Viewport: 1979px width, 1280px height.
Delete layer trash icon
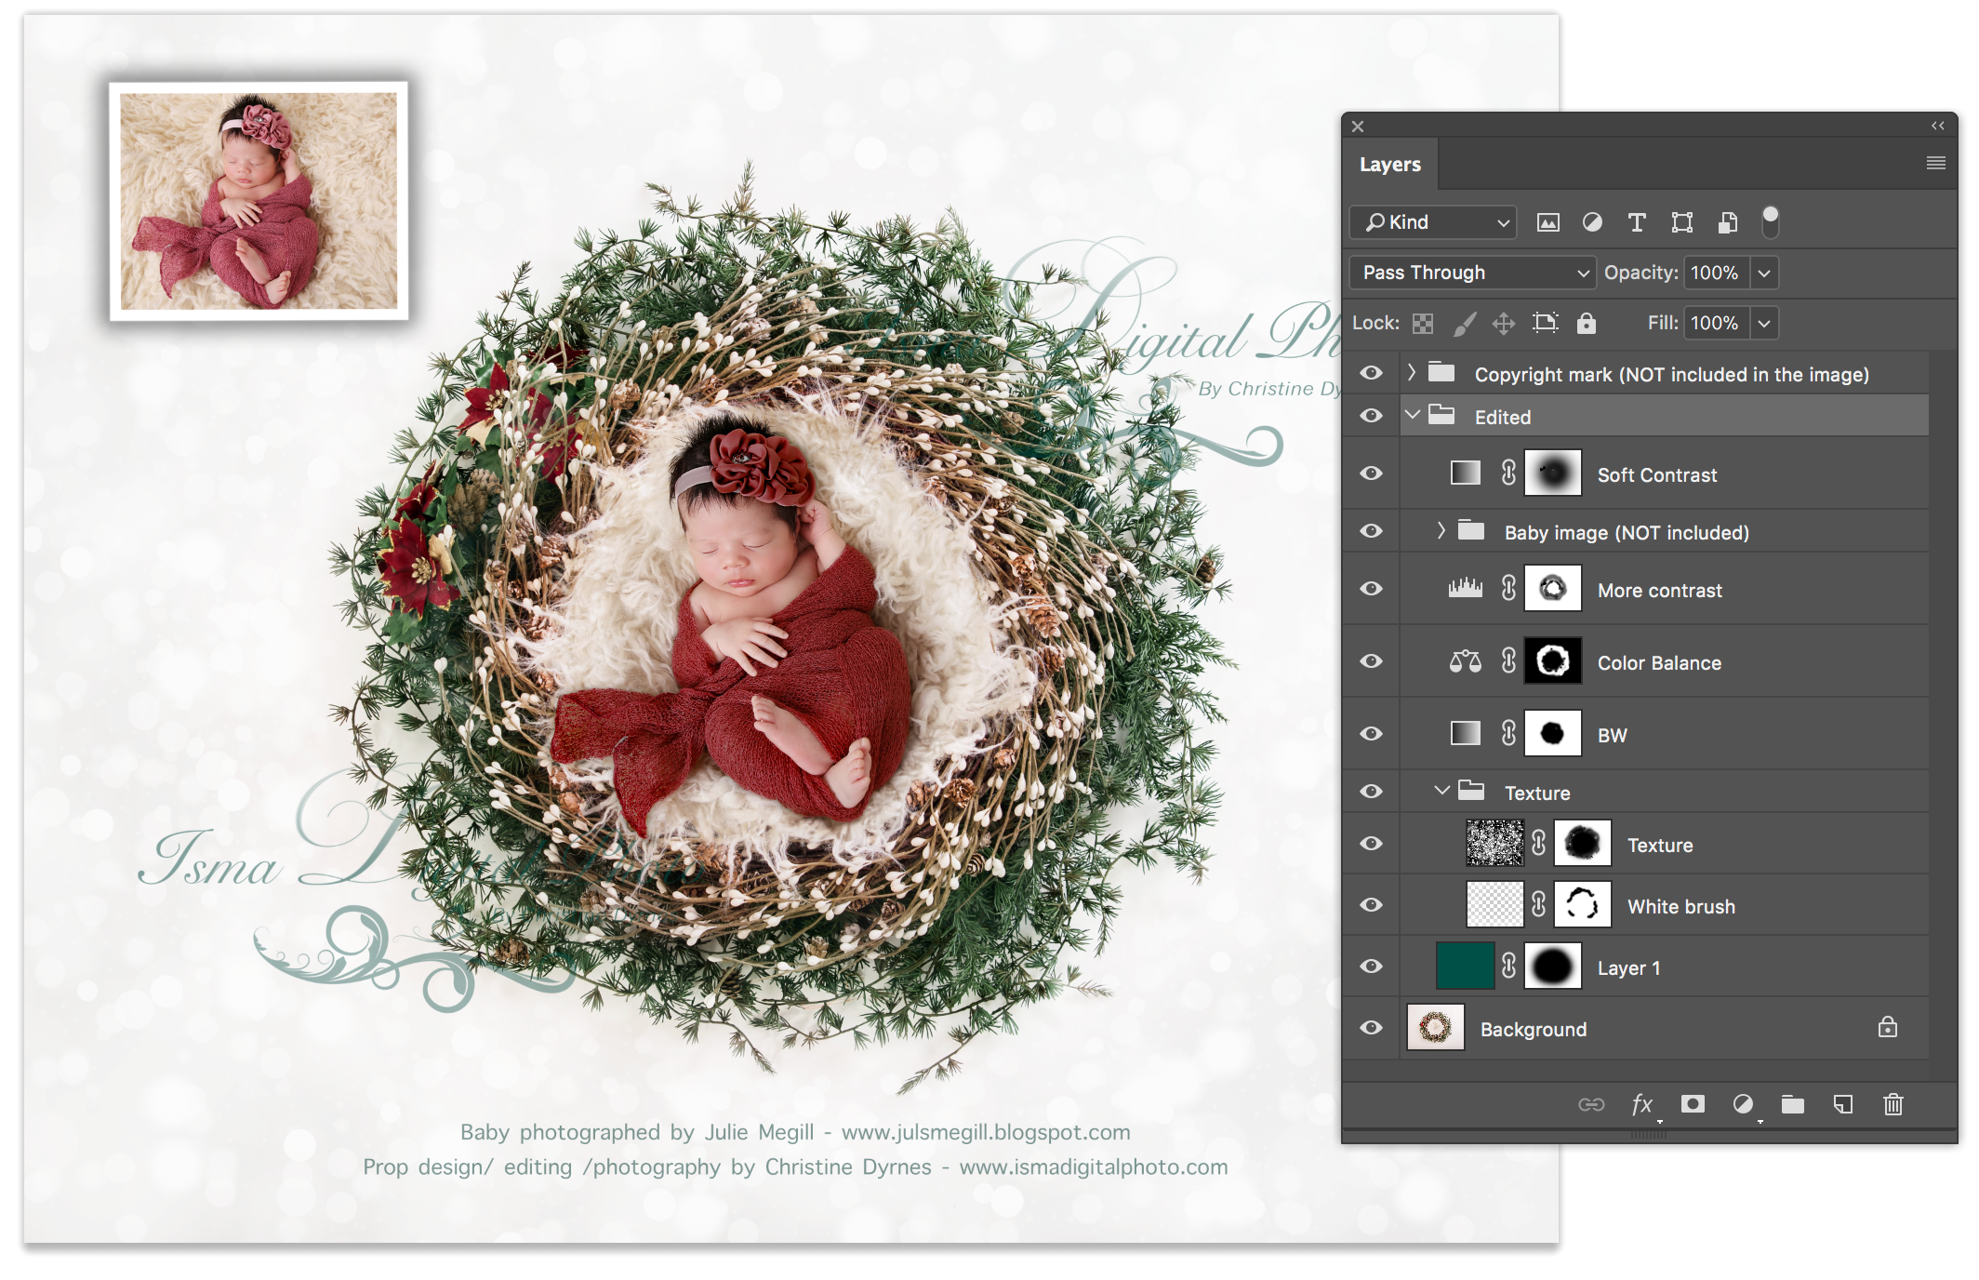tap(1893, 1104)
